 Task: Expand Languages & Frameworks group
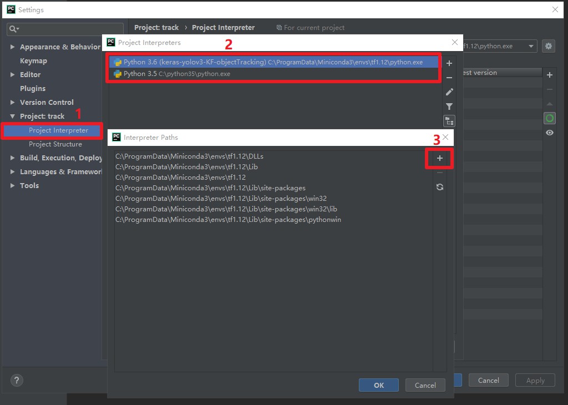(13, 171)
